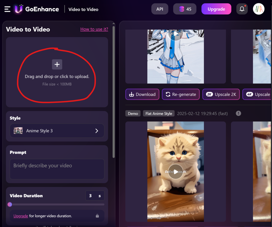Click the 'Video to Video' header title
The image size is (272, 227).
(x=83, y=10)
